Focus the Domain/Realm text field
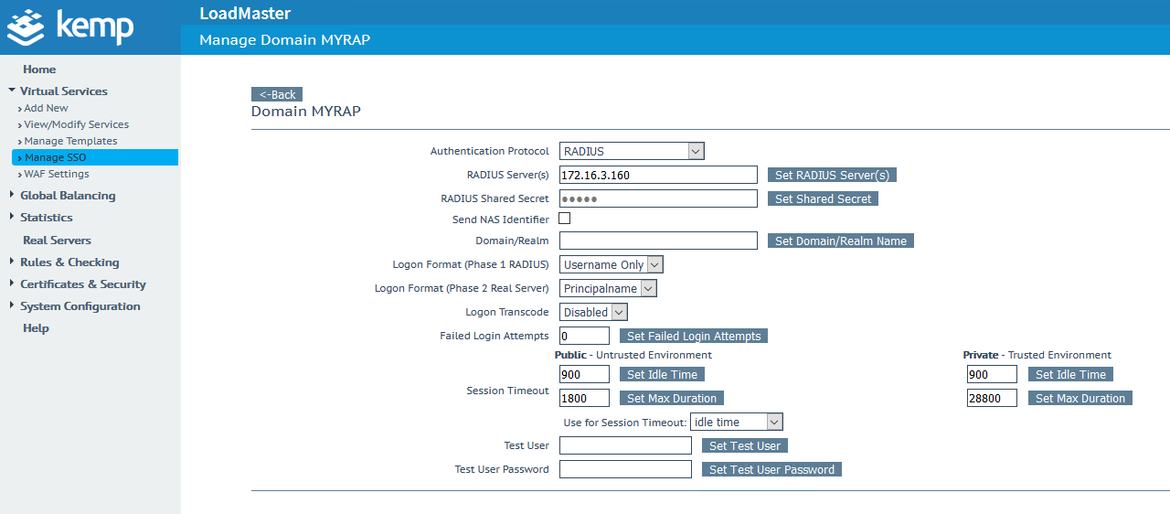This screenshot has height=514, width=1170. pyautogui.click(x=658, y=241)
